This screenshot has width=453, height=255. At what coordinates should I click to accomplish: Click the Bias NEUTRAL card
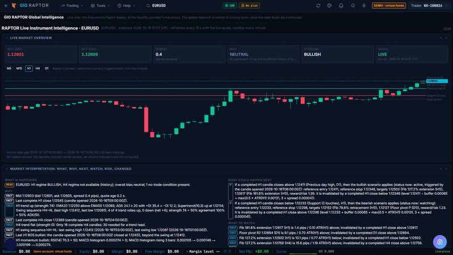pos(263,54)
